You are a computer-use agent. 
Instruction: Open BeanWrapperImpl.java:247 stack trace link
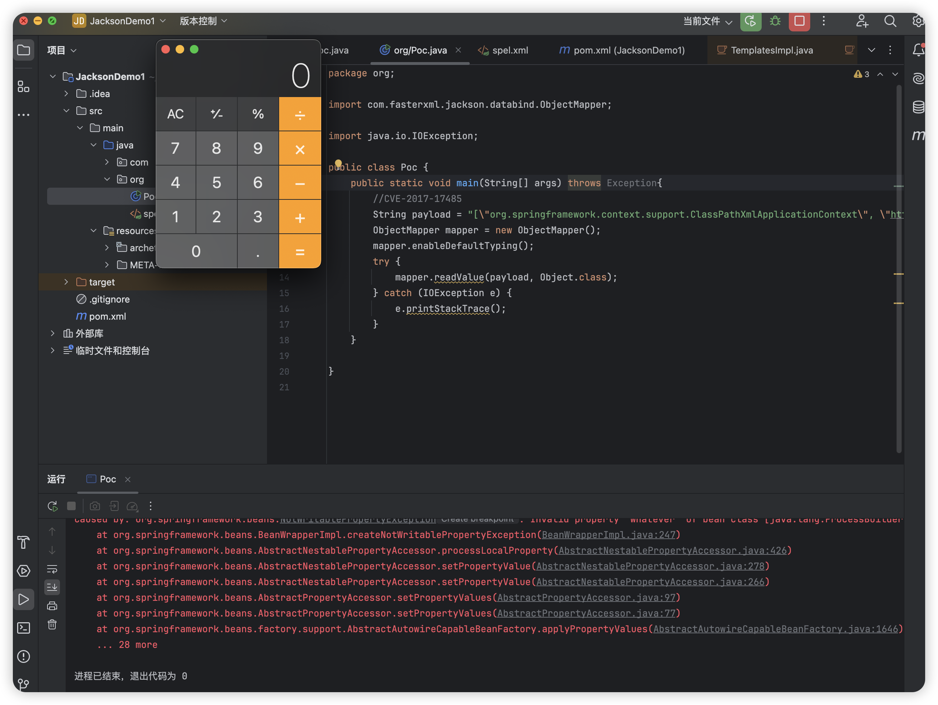tap(608, 534)
